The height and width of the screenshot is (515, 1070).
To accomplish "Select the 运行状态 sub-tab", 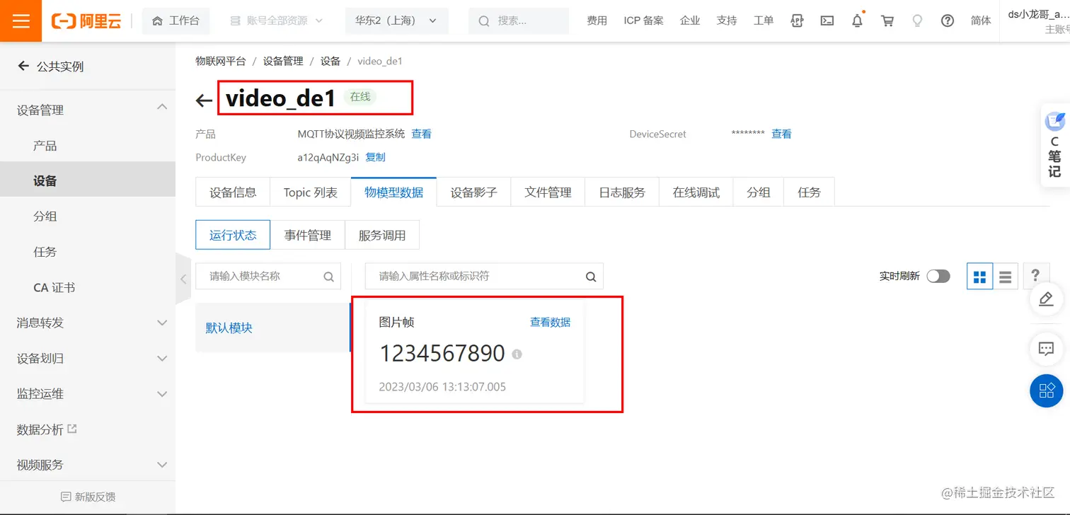I will (x=233, y=235).
